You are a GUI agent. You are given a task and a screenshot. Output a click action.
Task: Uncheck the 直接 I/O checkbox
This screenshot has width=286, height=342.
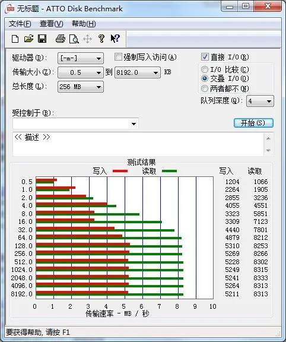tap(205, 57)
